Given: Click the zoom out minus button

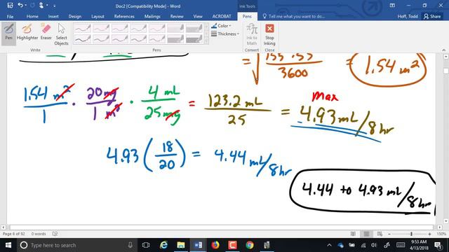Looking at the screenshot, I should 389,234.
